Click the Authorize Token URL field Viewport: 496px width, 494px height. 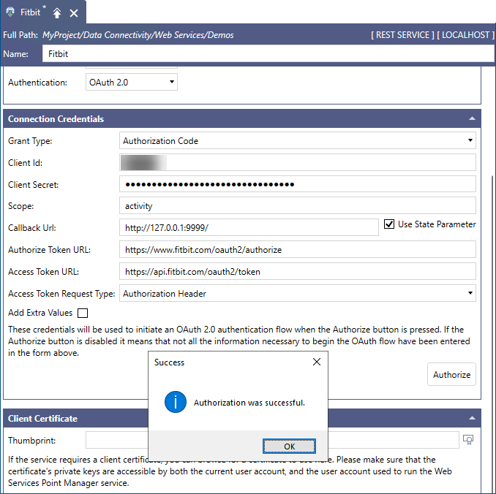(297, 249)
